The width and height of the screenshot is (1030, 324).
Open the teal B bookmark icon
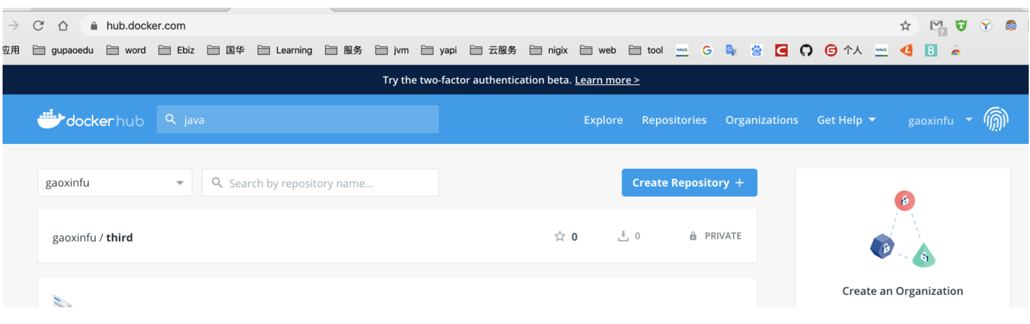930,50
